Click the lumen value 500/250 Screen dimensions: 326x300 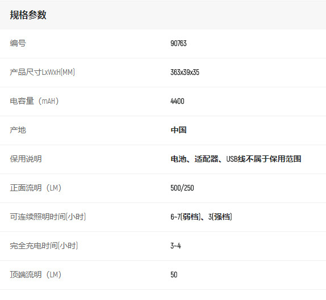(x=182, y=188)
